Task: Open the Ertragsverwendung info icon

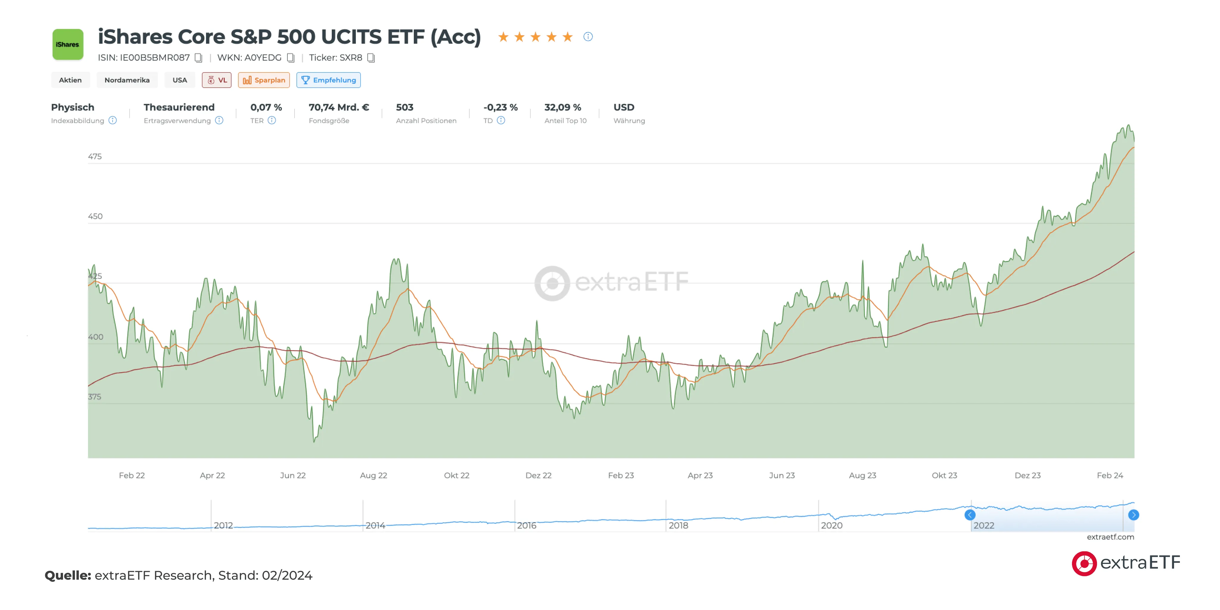Action: point(219,121)
